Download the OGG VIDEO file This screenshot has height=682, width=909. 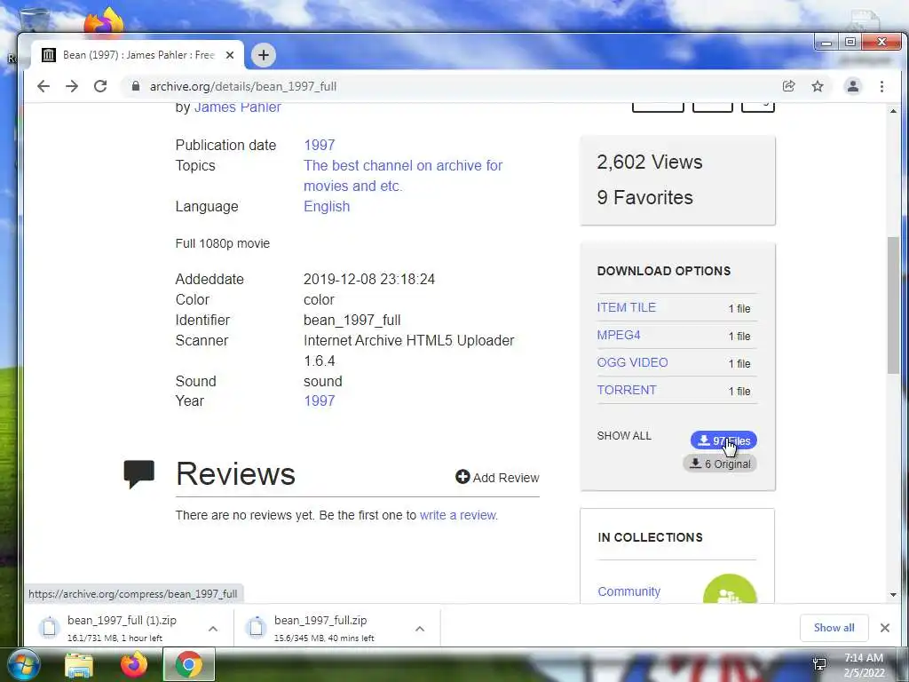click(x=632, y=362)
